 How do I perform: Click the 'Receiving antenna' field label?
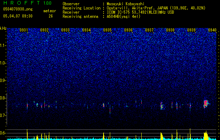click(x=80, y=16)
